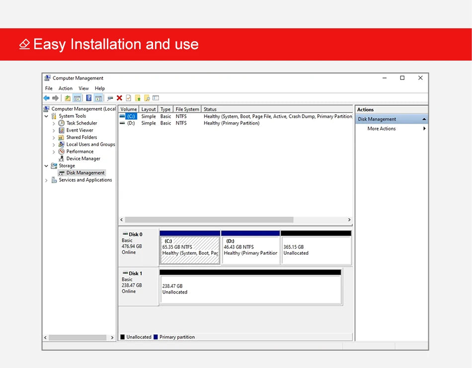Select the 365.15 GB Unallocated space on Disk 0
472x368 pixels.
pos(316,250)
